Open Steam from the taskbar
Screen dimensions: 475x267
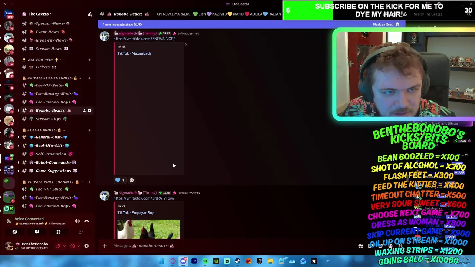237,261
